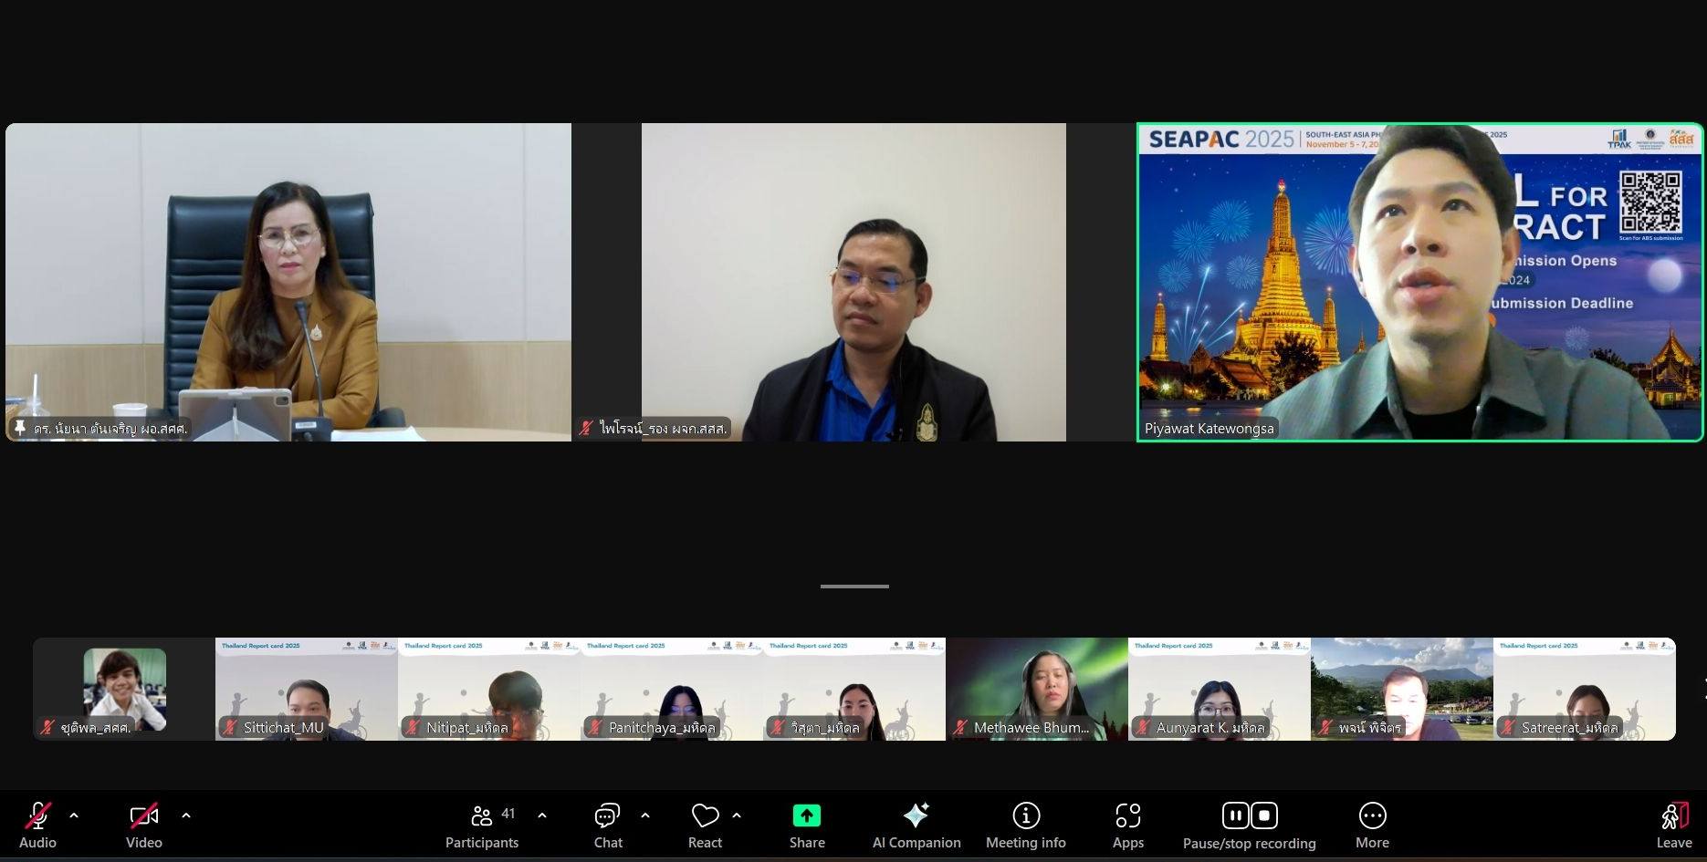Open the React emoji picker
The height and width of the screenshot is (862, 1707).
click(705, 826)
